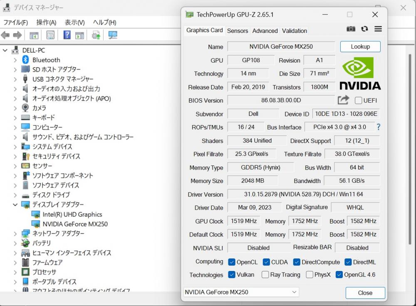Open the ヘルプ(H) menu
The width and height of the screenshot is (416, 306).
pyautogui.click(x=104, y=23)
